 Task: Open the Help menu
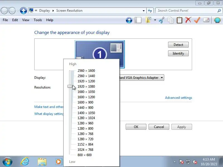pos(50,20)
